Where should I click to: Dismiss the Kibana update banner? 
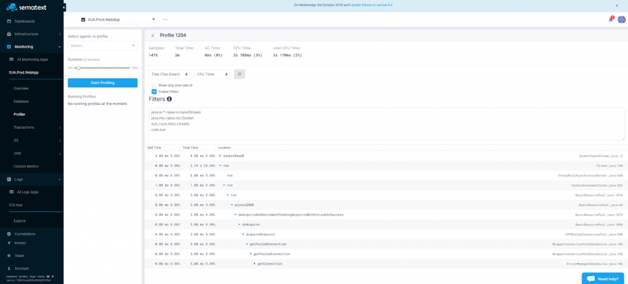pyautogui.click(x=616, y=5)
